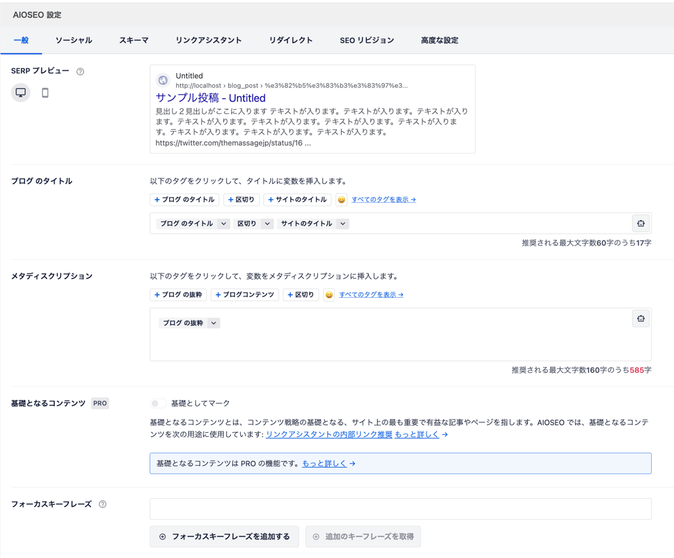Expand サイトのタイトル tag dropdown in title field
Viewport: 674px width, 558px height.
342,224
